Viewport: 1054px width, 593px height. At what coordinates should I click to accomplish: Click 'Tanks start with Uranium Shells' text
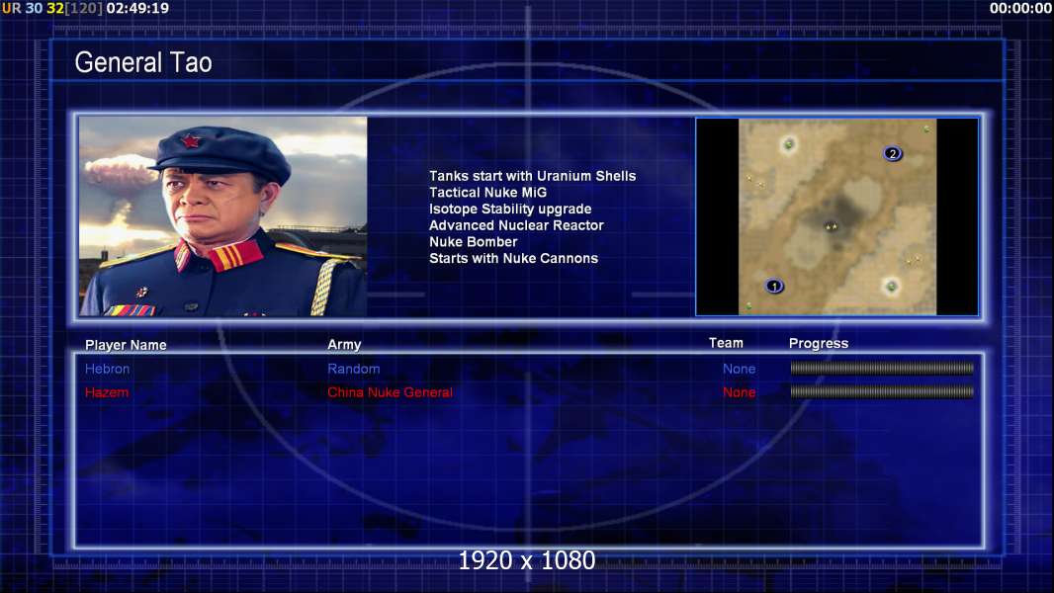[x=532, y=176]
